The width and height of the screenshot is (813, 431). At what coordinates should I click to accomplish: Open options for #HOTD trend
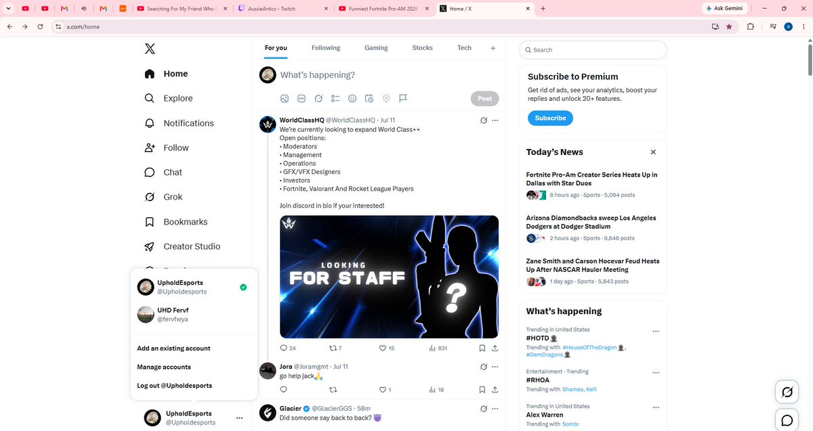coord(656,332)
